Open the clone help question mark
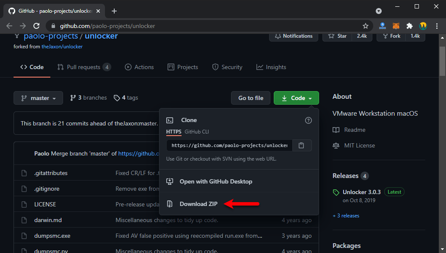This screenshot has height=253, width=446. tap(308, 120)
